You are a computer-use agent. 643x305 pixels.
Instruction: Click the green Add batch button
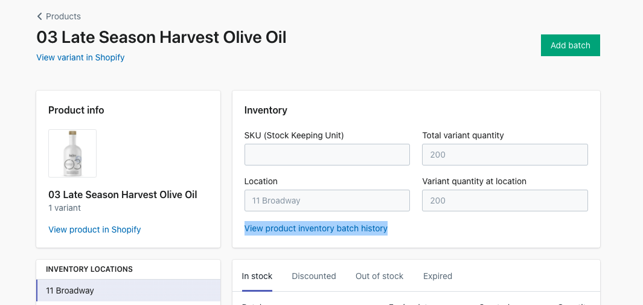[570, 45]
